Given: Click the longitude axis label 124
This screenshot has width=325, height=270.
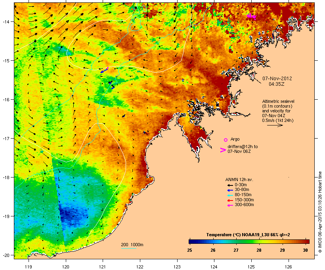Looking at the screenshot, I should tap(214, 267).
